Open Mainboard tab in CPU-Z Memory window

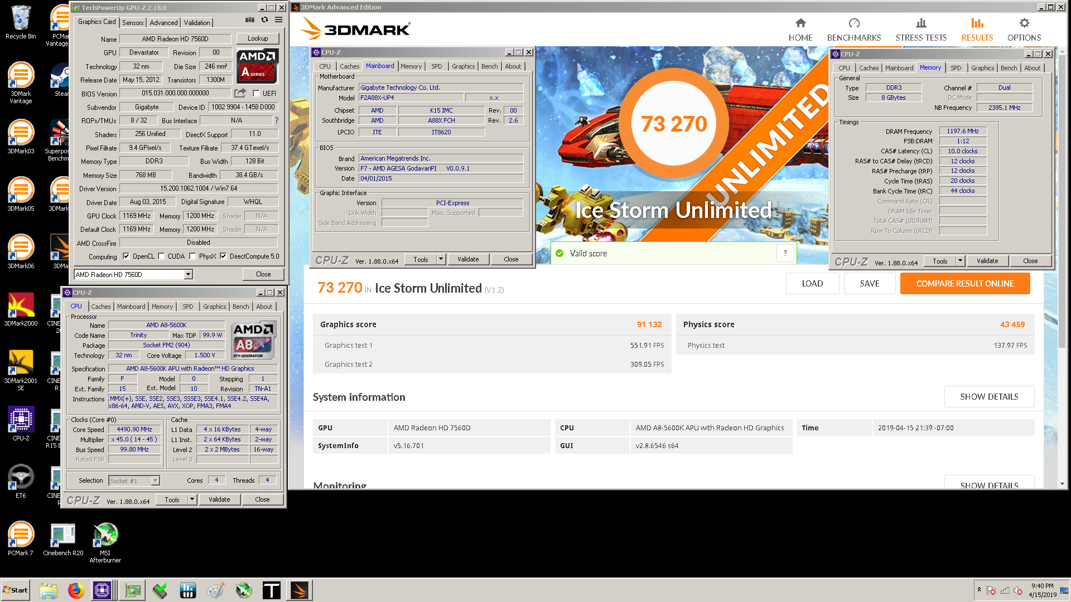pos(899,68)
